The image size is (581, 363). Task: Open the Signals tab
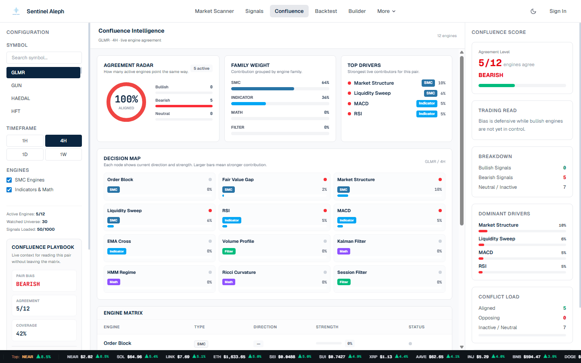(x=254, y=11)
